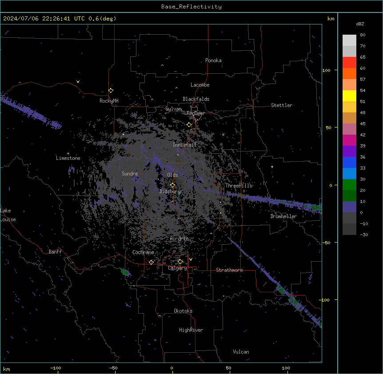Image resolution: width=383 pixels, height=374 pixels.
Task: Click the Cochrane town label
Action: [143, 252]
